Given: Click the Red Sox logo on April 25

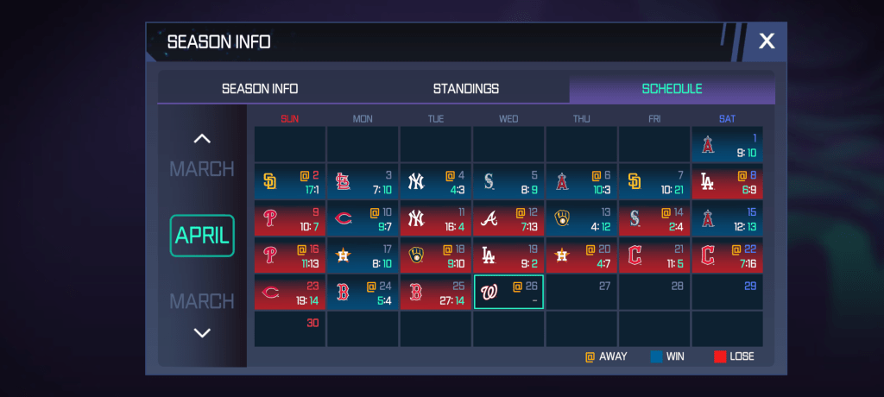Looking at the screenshot, I should tap(416, 293).
